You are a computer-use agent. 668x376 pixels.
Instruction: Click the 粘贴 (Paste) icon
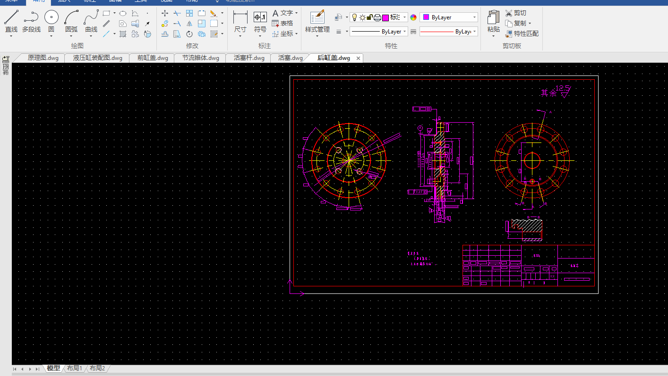point(493,22)
